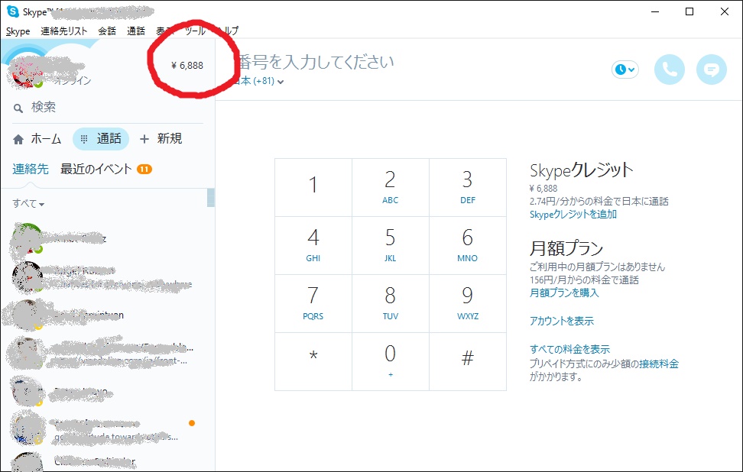
Task: Click the plus icon next to 新規
Action: pos(144,139)
